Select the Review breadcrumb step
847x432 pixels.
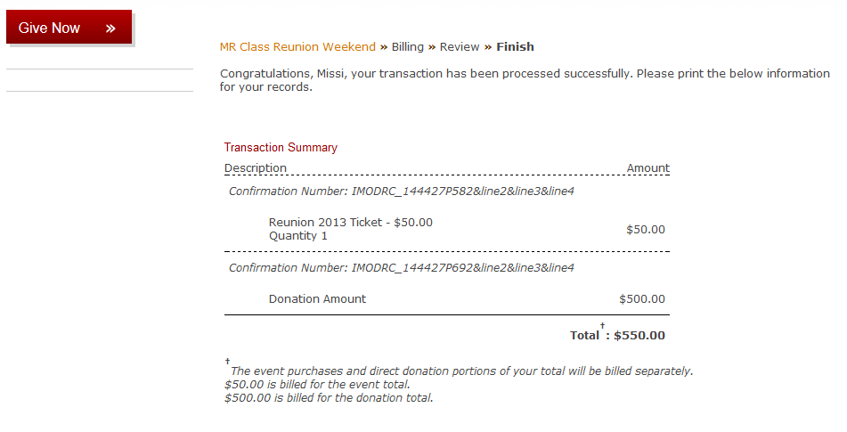pos(460,47)
